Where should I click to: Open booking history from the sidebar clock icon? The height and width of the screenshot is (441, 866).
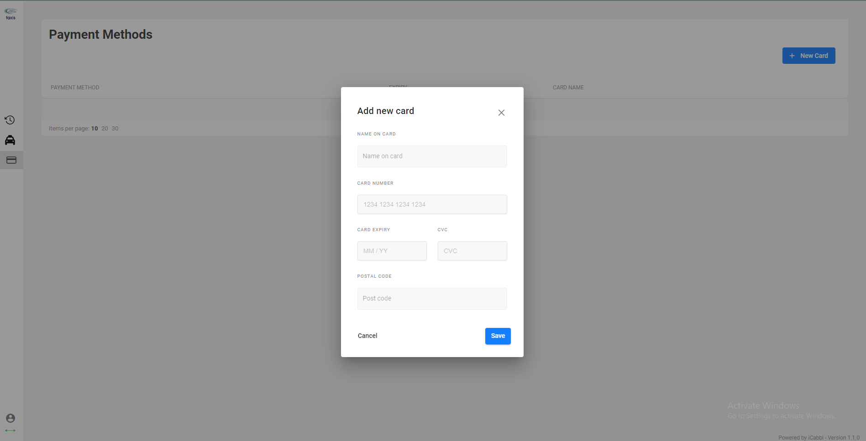[x=10, y=120]
